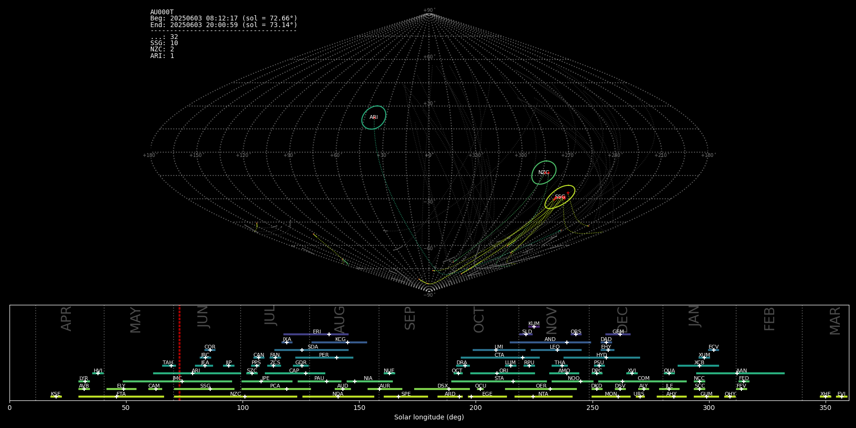Select the COM shower label in the timeline

(x=643, y=379)
